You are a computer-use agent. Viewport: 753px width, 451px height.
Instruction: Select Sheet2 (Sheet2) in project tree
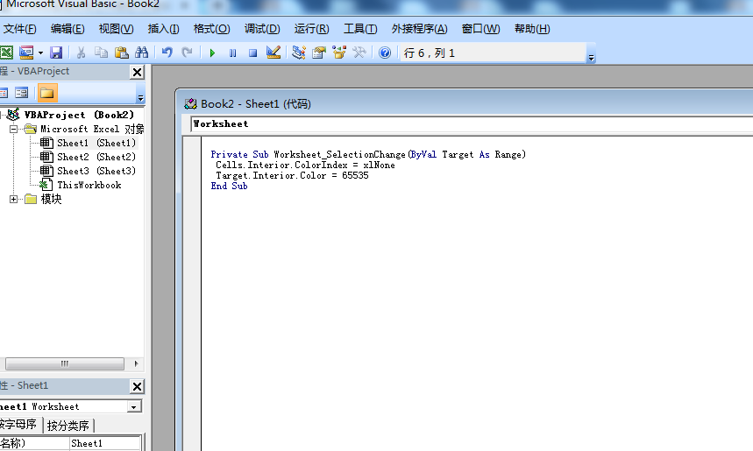96,157
